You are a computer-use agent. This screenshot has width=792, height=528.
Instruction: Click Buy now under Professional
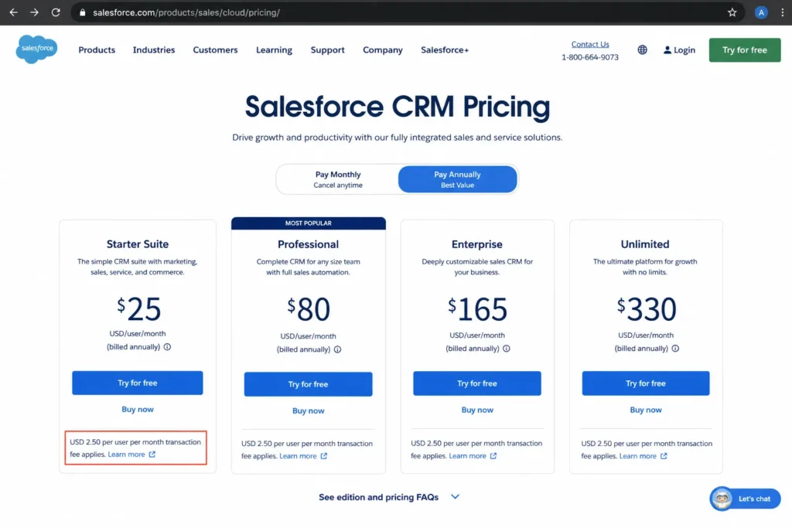coord(308,411)
